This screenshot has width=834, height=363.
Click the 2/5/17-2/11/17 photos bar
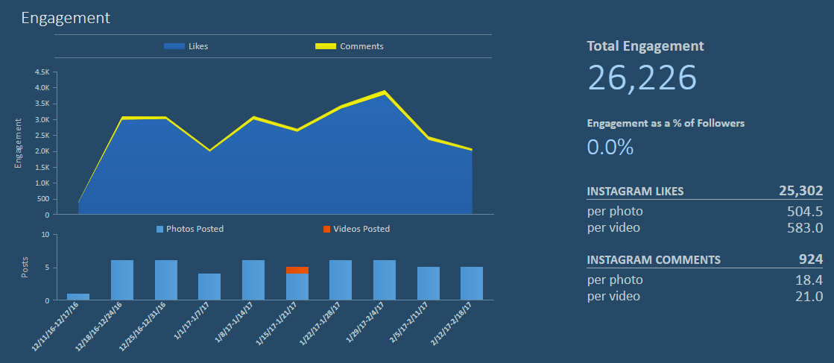pos(429,283)
